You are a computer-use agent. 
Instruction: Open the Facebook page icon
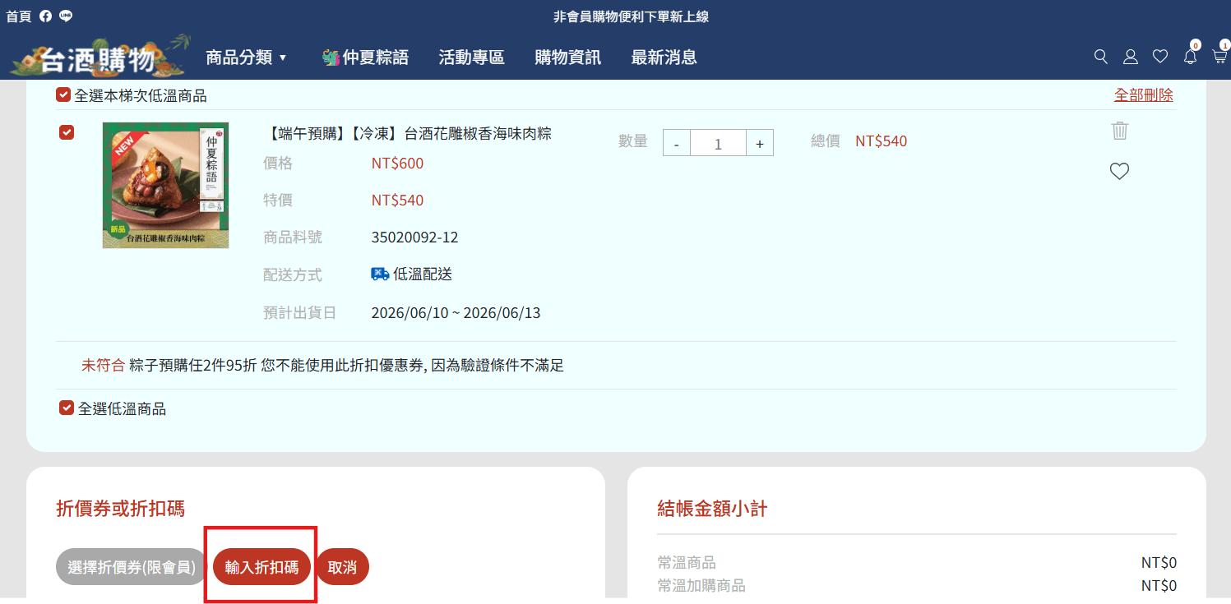point(45,16)
